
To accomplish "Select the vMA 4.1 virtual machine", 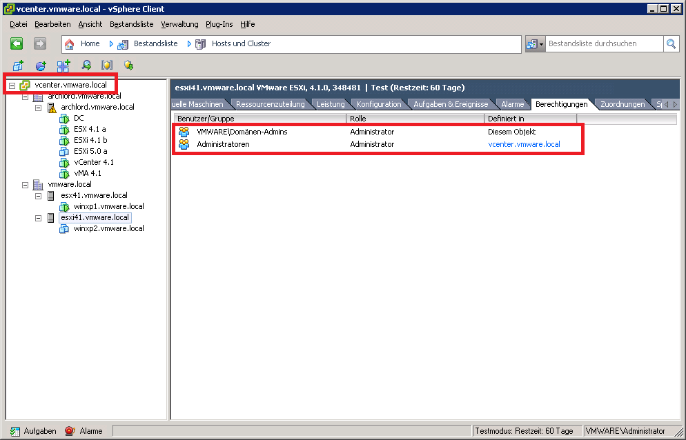I will pos(88,173).
